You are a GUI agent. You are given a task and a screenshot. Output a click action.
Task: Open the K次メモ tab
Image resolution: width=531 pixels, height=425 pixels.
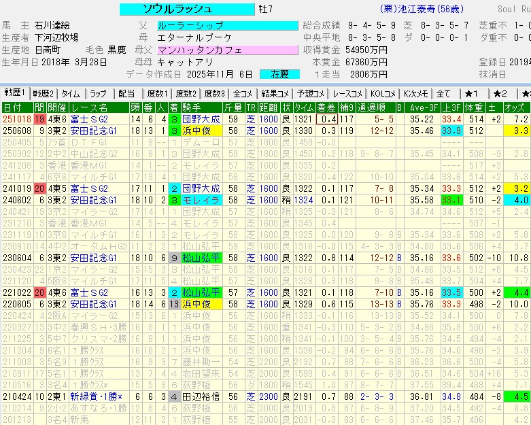[415, 94]
